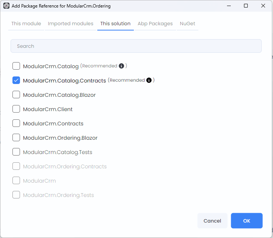Open the Imported modules tab
This screenshot has height=238, width=273.
(71, 24)
